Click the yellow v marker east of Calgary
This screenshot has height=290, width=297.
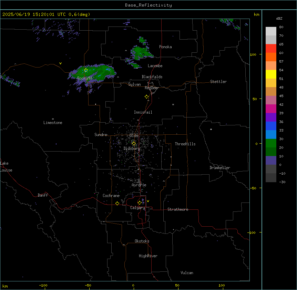[148, 201]
